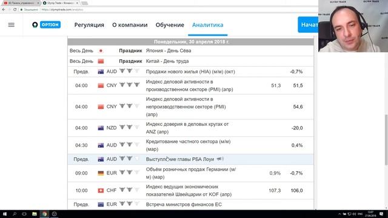Open a new browser tab

(x=85, y=3)
